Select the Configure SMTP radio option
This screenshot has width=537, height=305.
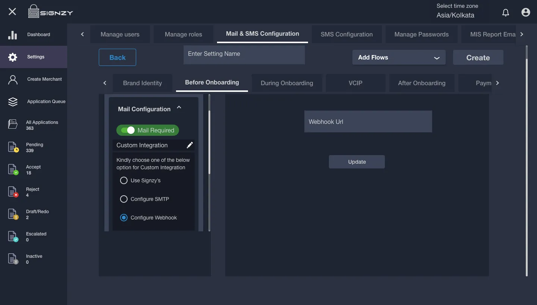(124, 199)
